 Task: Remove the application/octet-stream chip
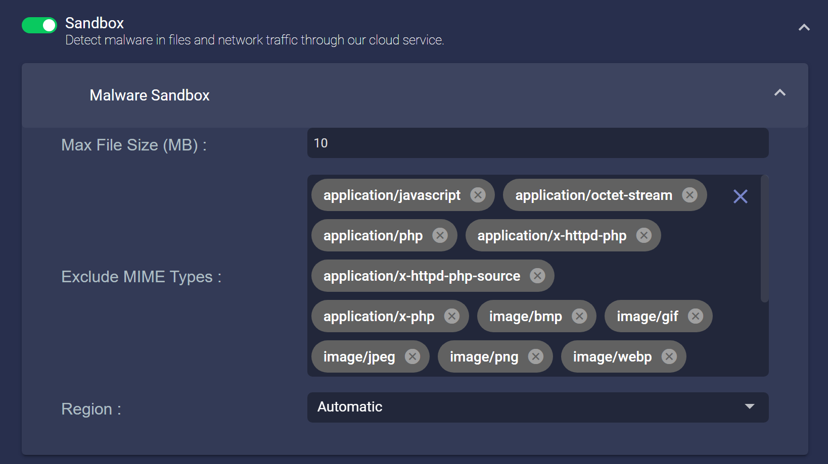click(x=689, y=195)
